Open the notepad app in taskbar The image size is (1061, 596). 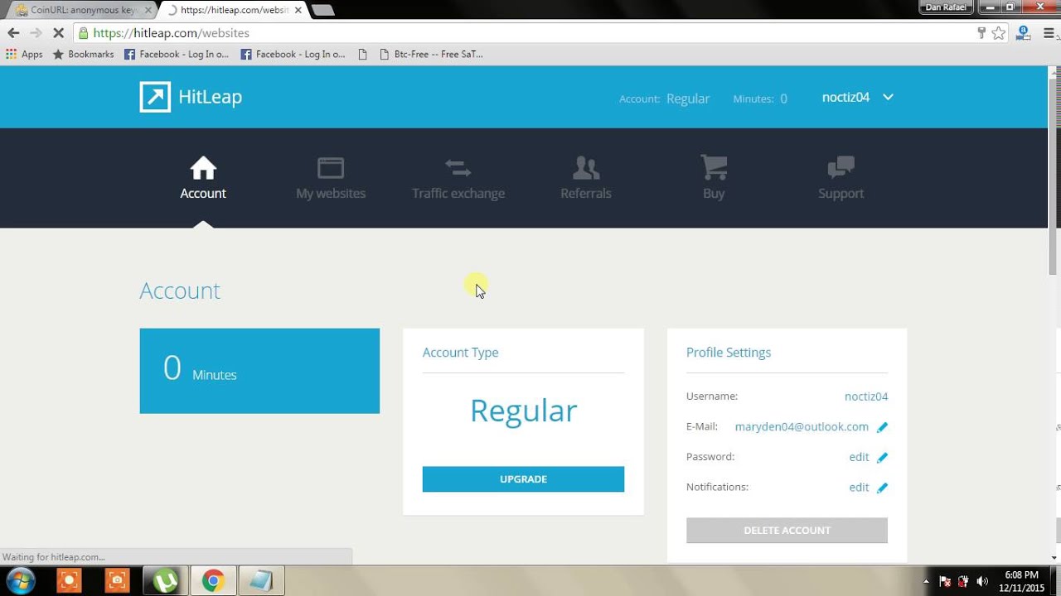point(261,581)
